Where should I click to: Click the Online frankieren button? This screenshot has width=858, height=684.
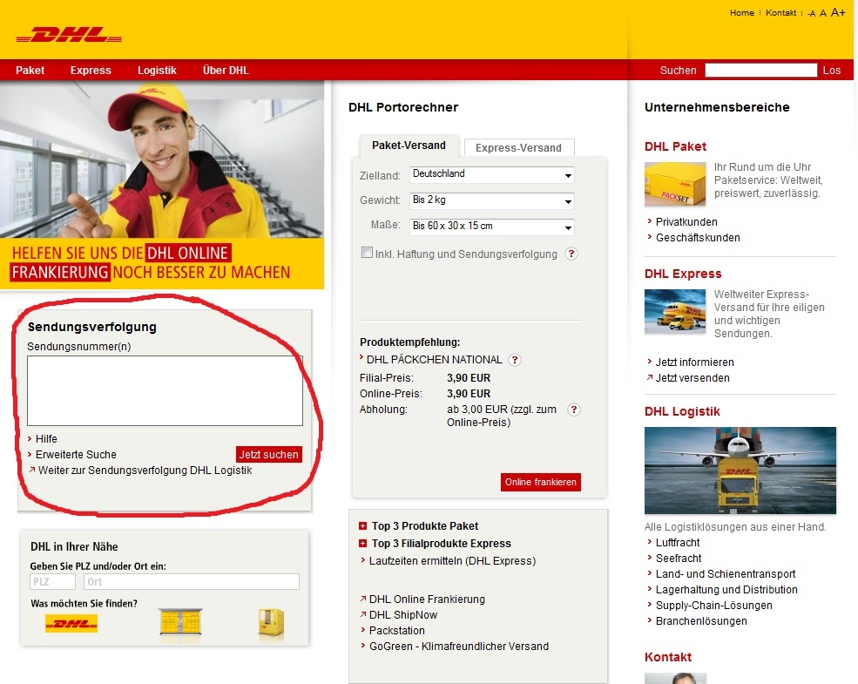[x=541, y=482]
